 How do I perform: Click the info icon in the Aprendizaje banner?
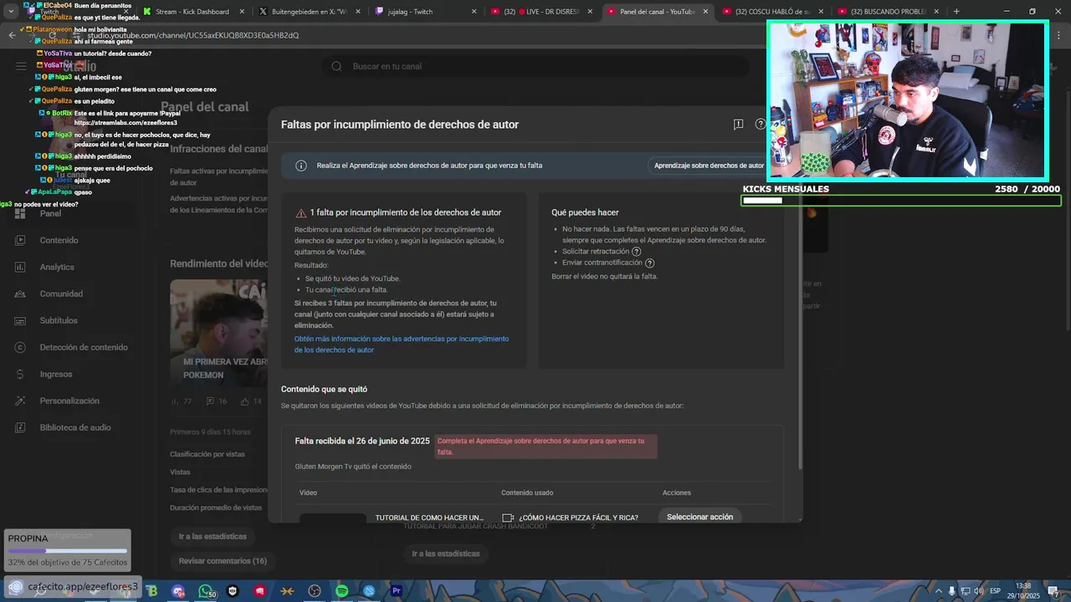pyautogui.click(x=301, y=166)
